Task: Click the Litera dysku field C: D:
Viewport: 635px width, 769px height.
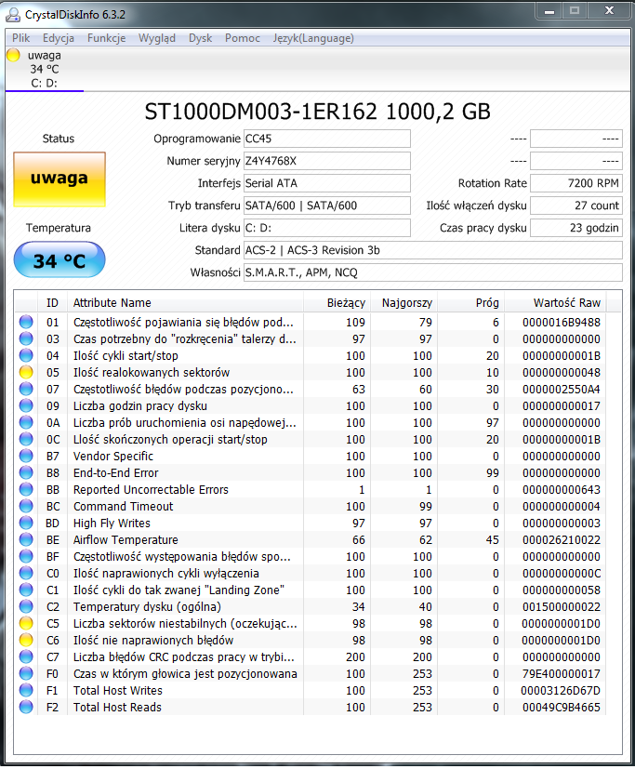Action: (x=327, y=228)
